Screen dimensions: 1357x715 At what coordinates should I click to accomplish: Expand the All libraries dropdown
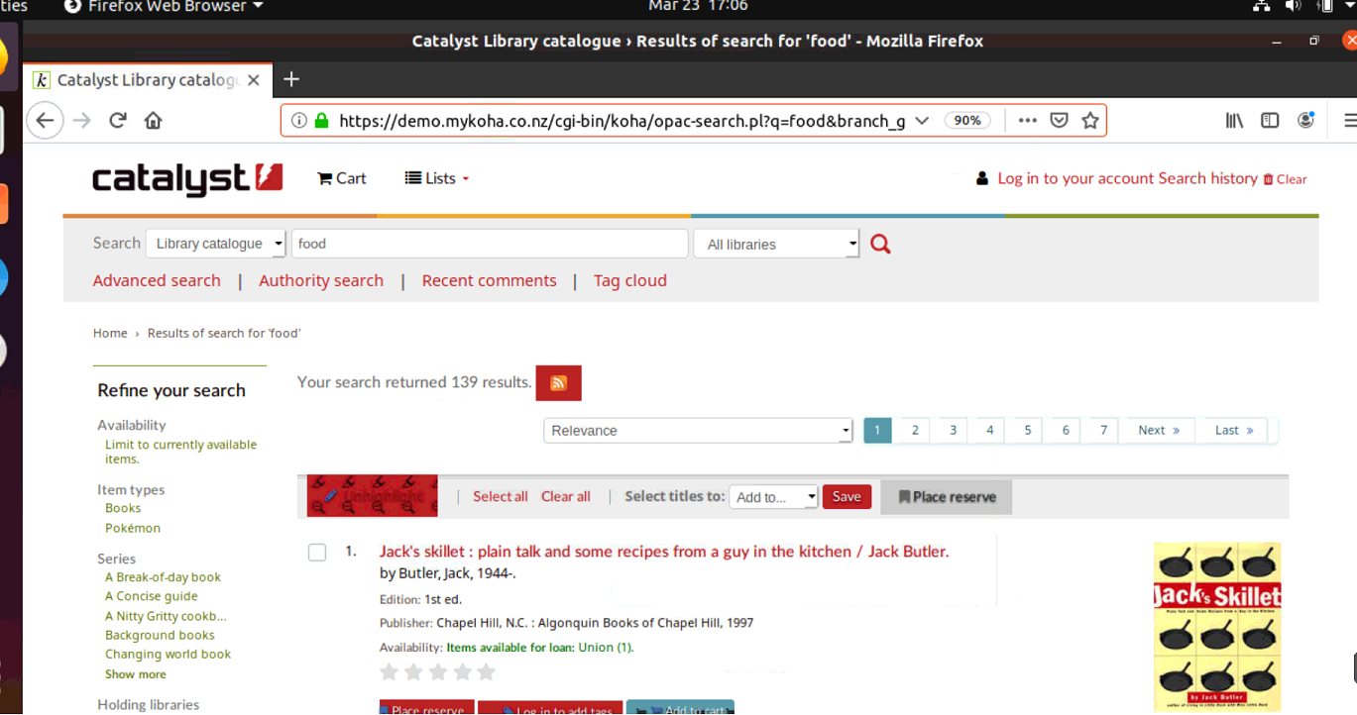click(x=776, y=244)
